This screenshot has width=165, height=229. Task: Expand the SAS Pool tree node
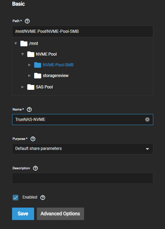point(23,87)
